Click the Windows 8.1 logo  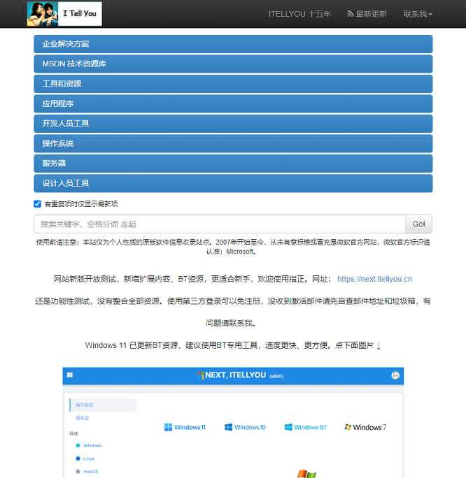tap(306, 427)
